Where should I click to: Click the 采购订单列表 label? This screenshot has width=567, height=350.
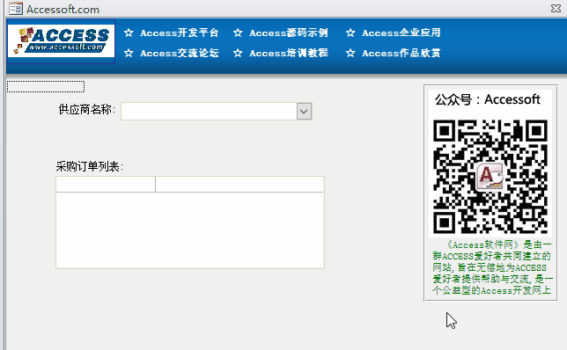[x=90, y=166]
